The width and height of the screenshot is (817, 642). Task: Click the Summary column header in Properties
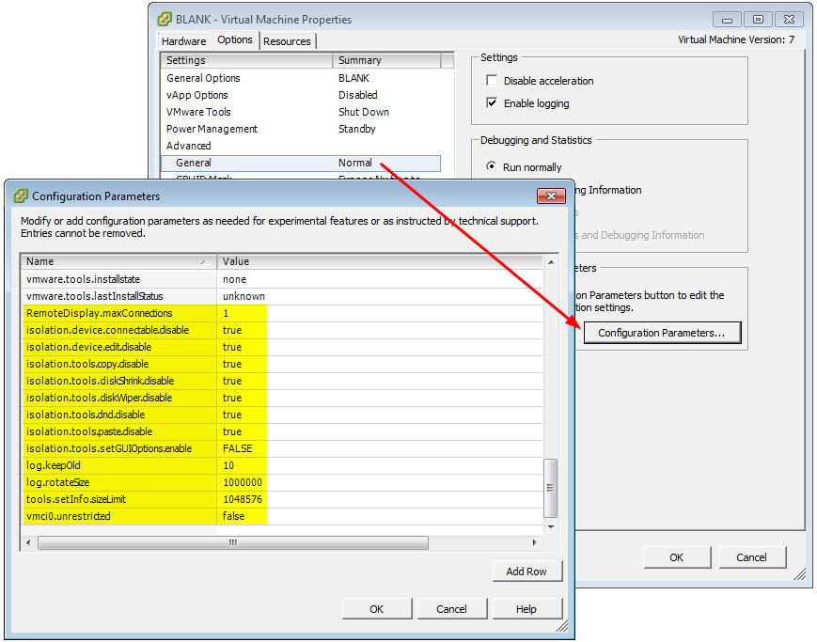coord(386,60)
